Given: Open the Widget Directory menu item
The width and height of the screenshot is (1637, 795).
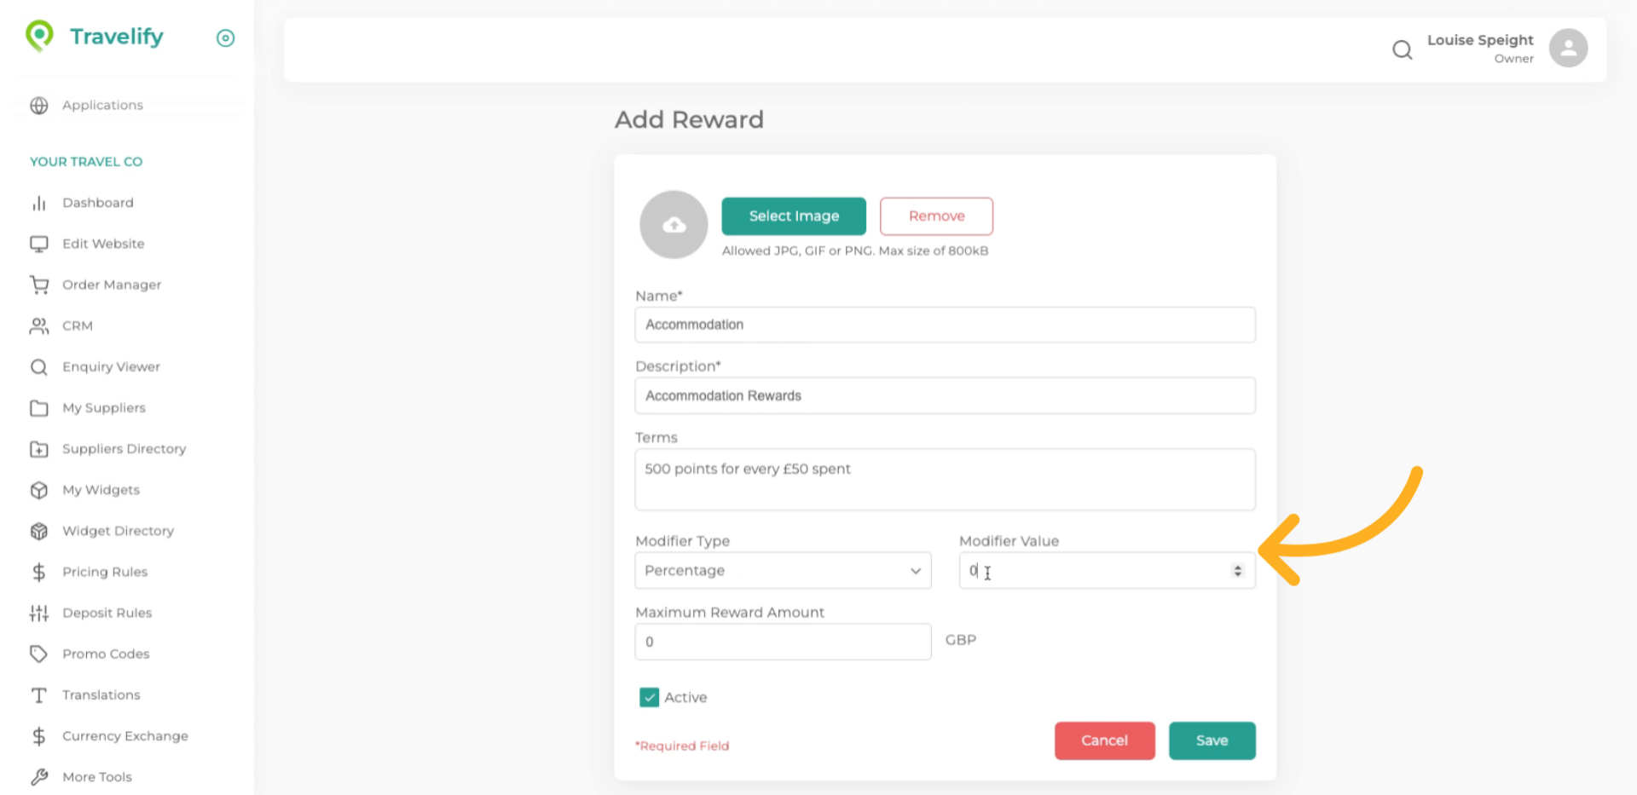Looking at the screenshot, I should 118,531.
